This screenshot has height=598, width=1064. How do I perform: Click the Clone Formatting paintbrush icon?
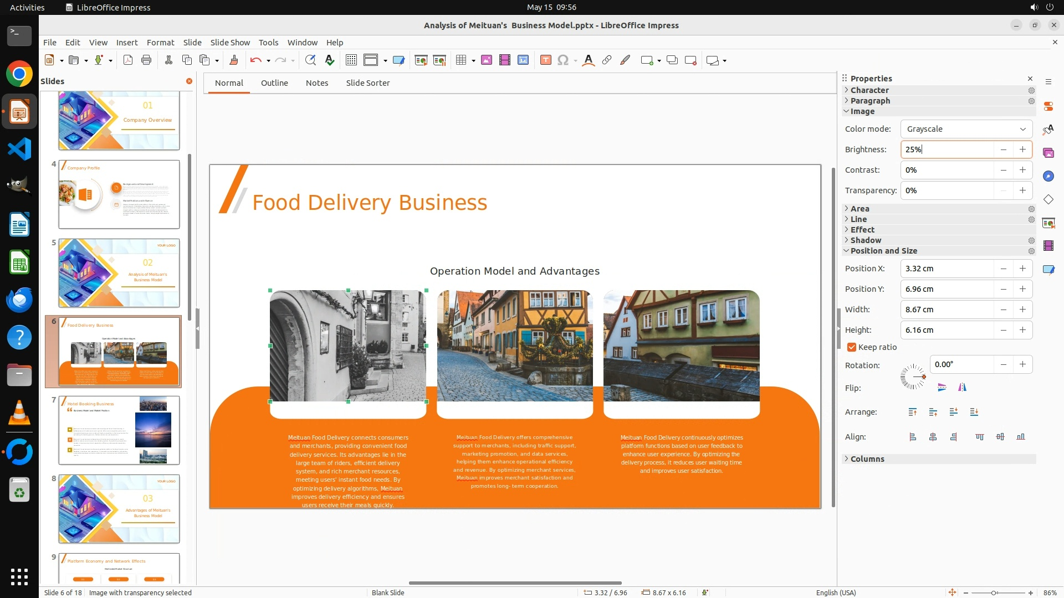234,60
